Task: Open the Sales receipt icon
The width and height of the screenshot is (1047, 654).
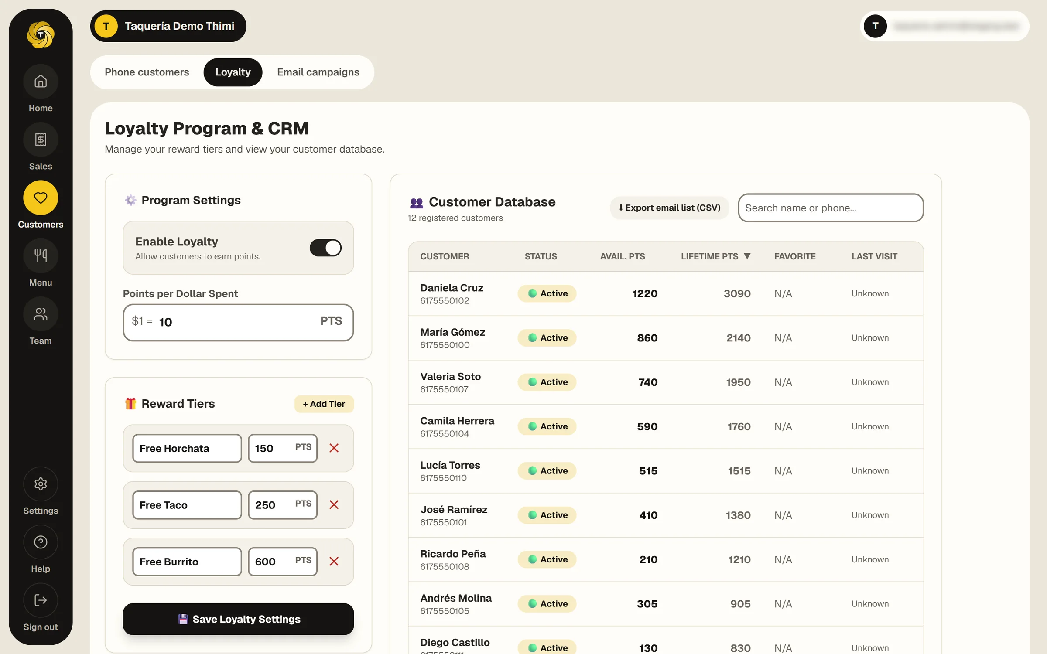Action: [x=41, y=140]
